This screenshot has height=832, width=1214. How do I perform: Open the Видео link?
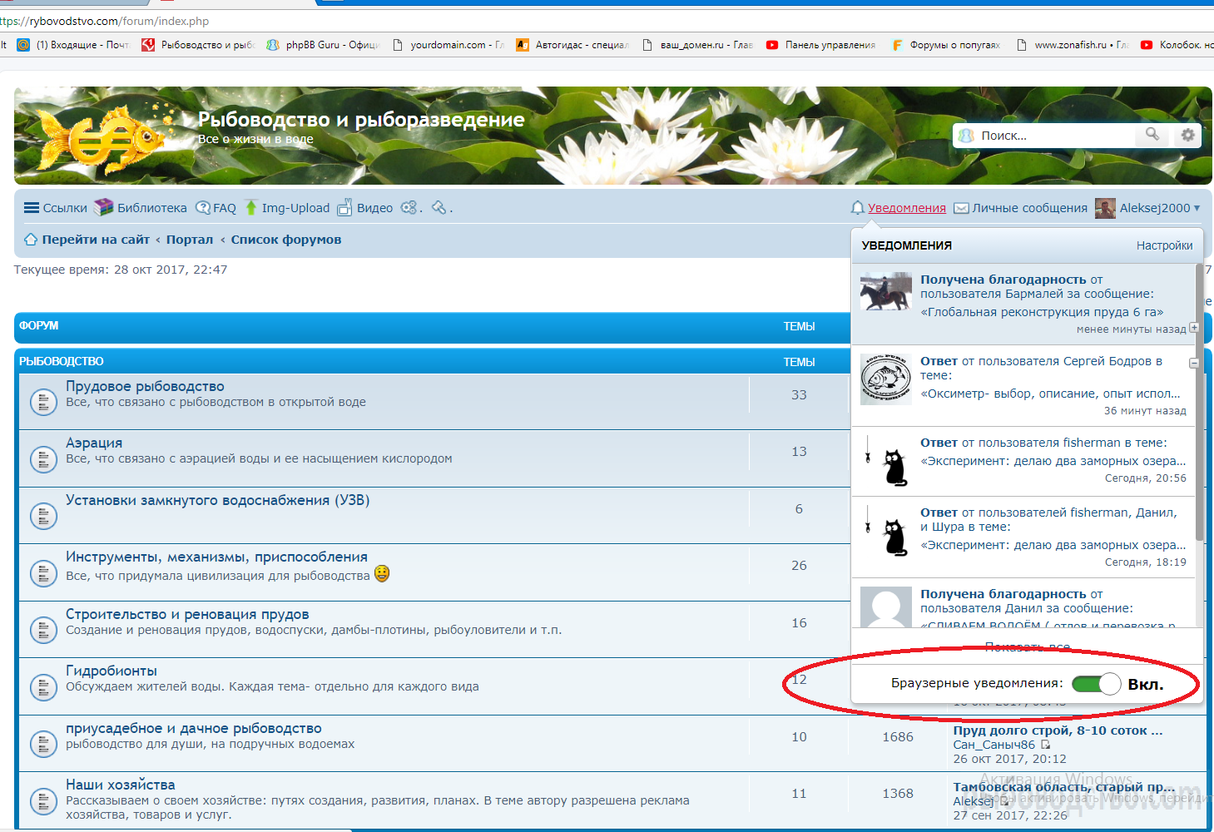374,208
